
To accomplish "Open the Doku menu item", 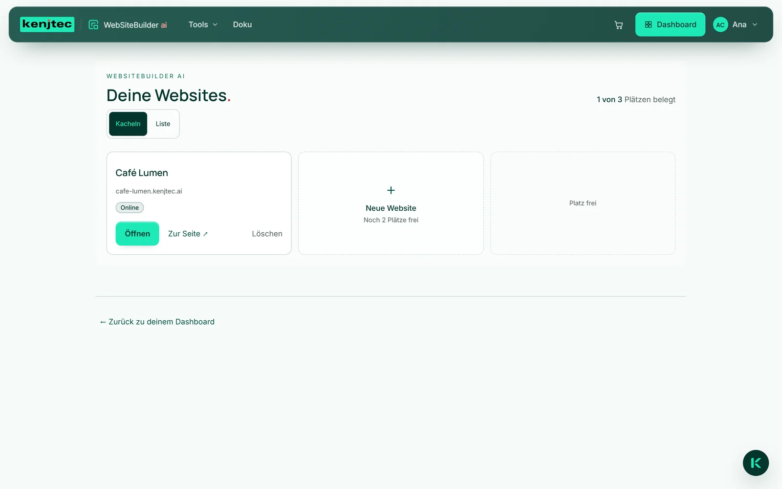I will pyautogui.click(x=242, y=24).
